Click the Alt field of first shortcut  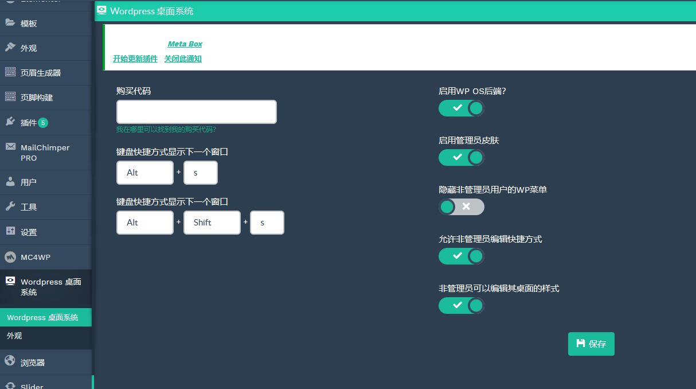(145, 173)
